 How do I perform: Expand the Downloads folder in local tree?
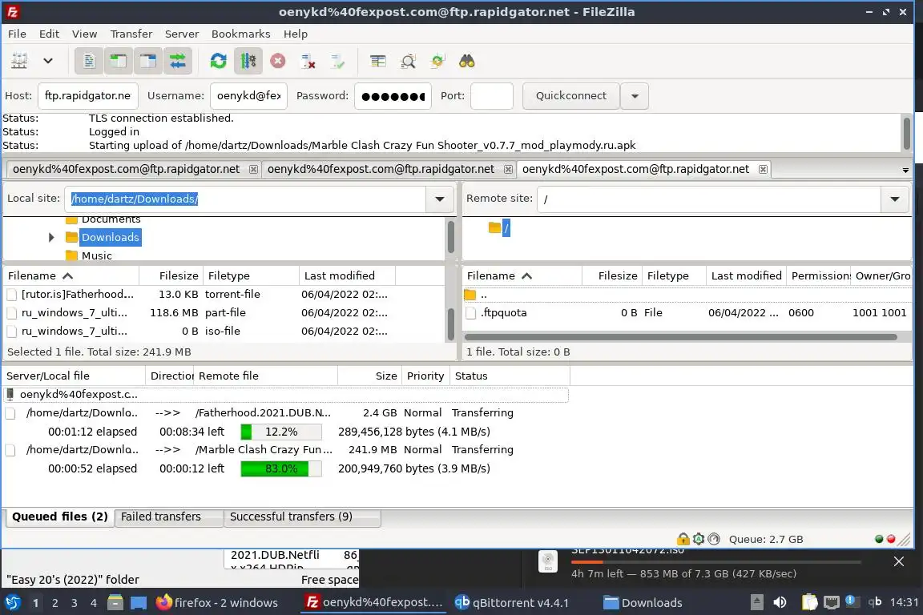click(51, 237)
